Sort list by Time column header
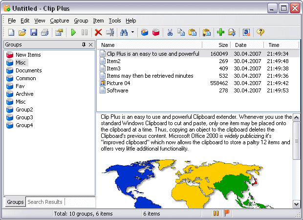 point(281,45)
